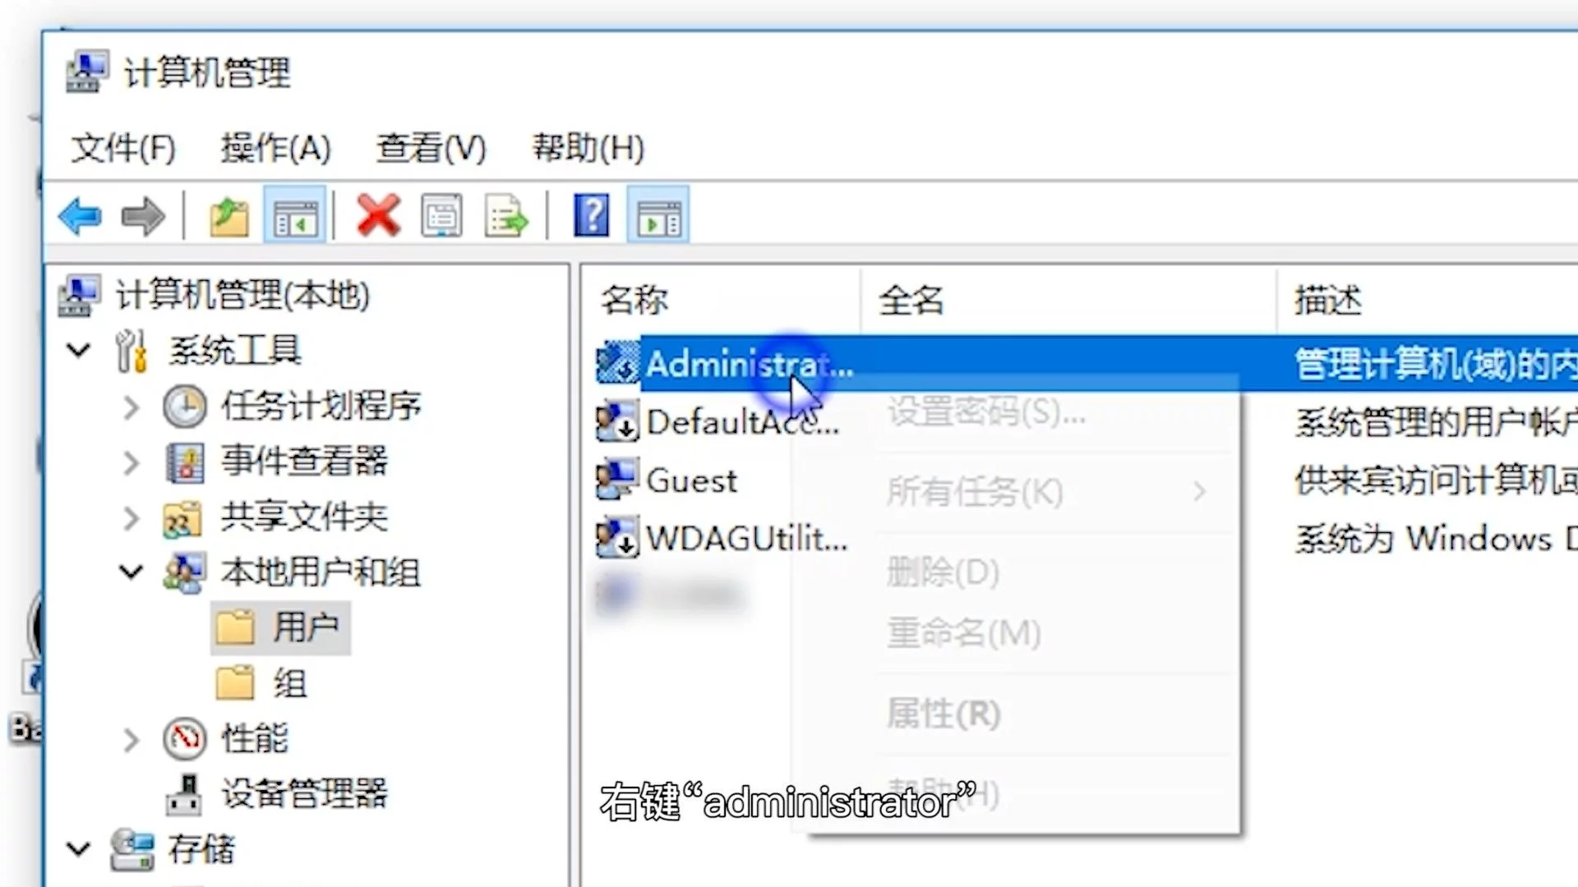This screenshot has width=1578, height=887.
Task: Collapse the 系统工具 tree node
Action: [79, 351]
